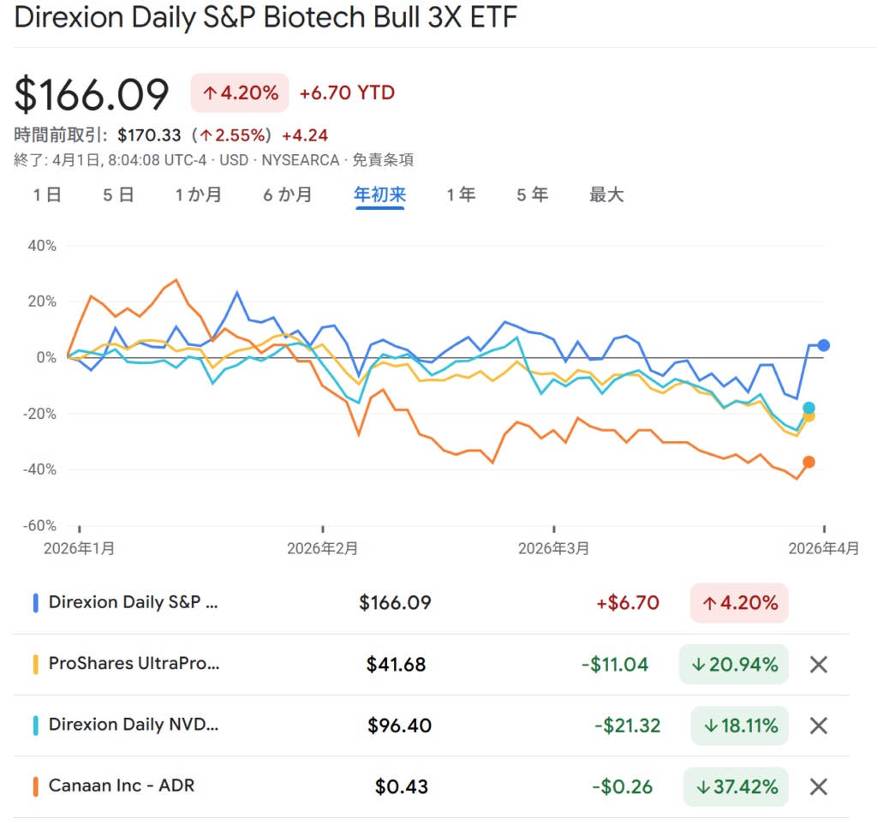877x824 pixels.
Task: Click the orange Canaan endpoint dot
Action: pos(808,463)
